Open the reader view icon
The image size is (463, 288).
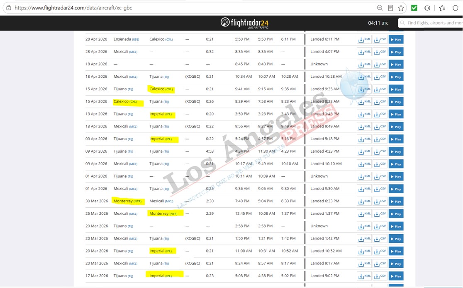tap(390, 8)
